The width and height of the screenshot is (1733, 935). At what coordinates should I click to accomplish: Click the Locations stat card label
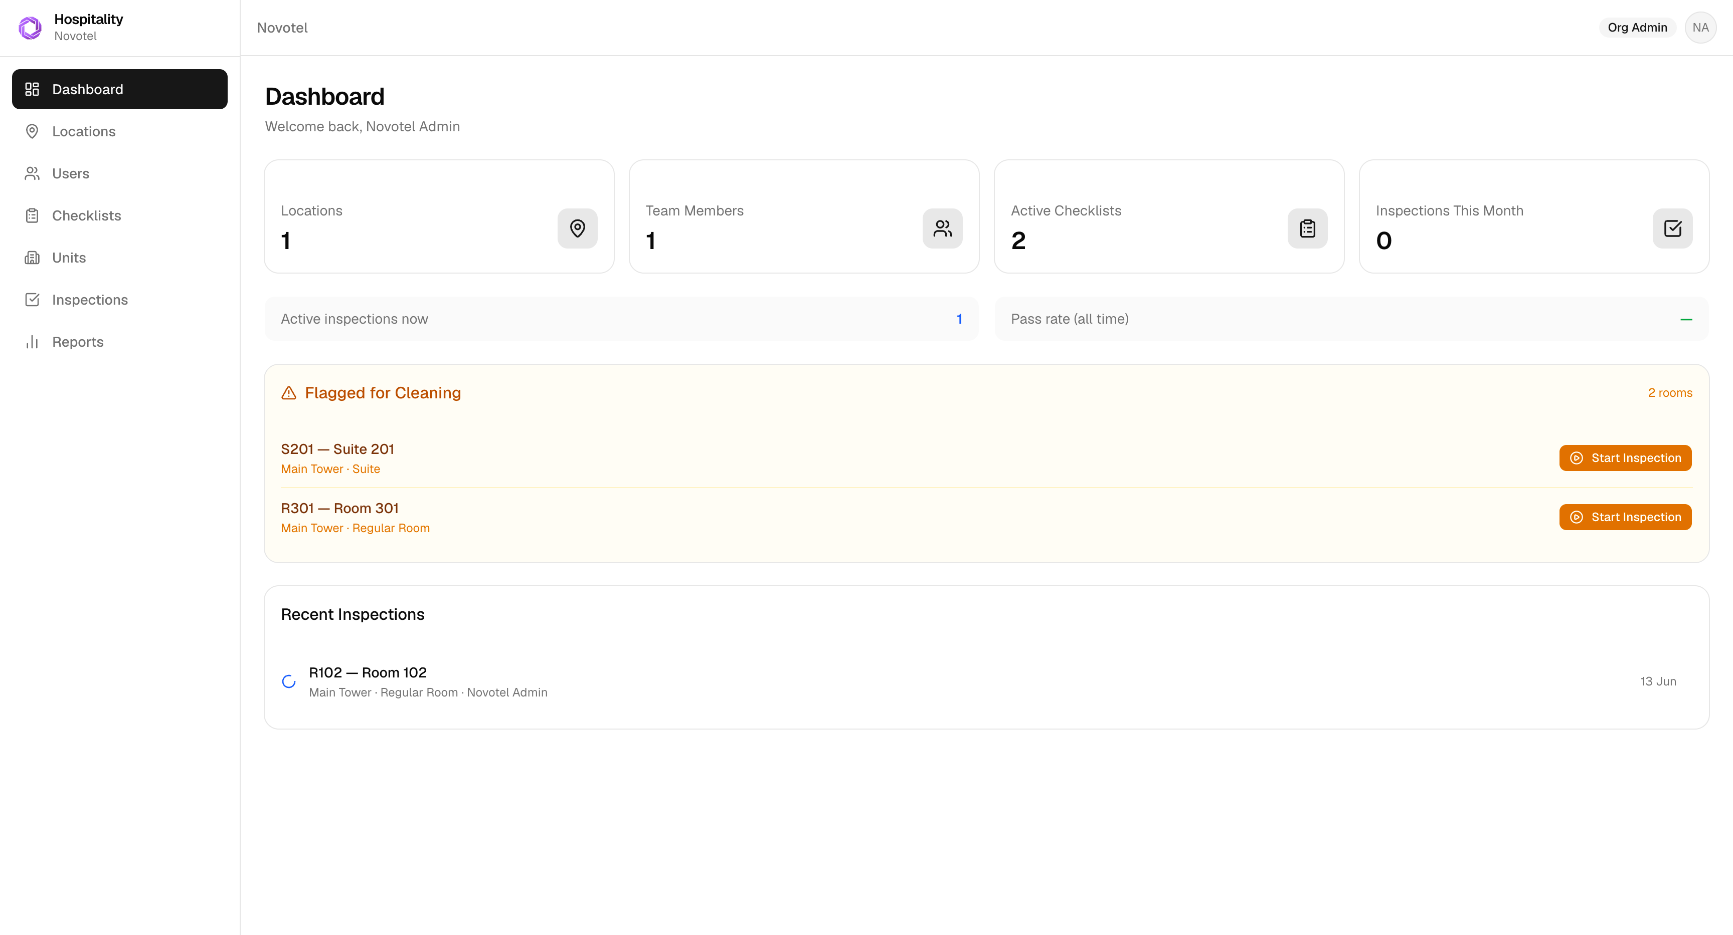coord(311,211)
